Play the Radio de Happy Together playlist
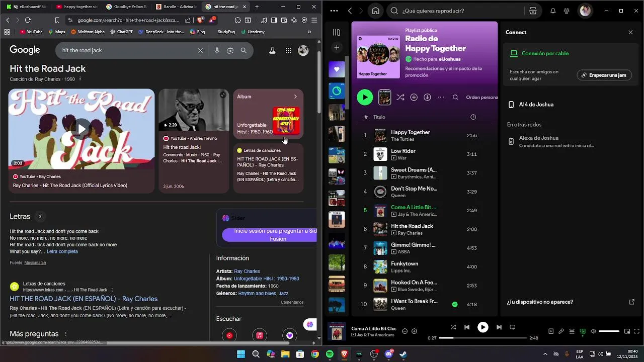The image size is (644, 362). 365,97
